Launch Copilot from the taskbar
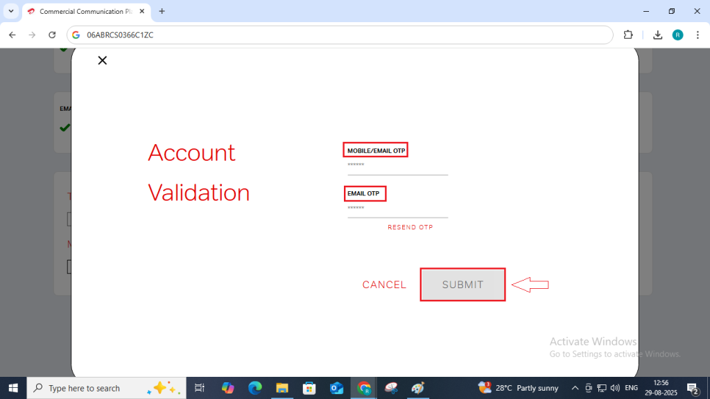The height and width of the screenshot is (399, 710). click(x=227, y=388)
